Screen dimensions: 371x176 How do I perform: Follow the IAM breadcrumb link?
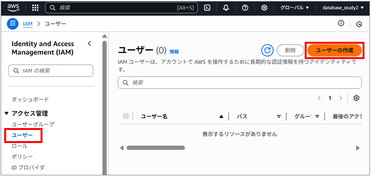tap(28, 24)
